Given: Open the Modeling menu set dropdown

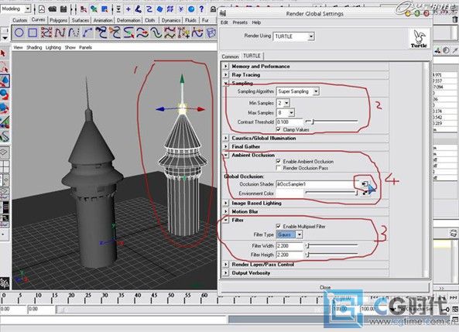Looking at the screenshot, I should coord(15,9).
